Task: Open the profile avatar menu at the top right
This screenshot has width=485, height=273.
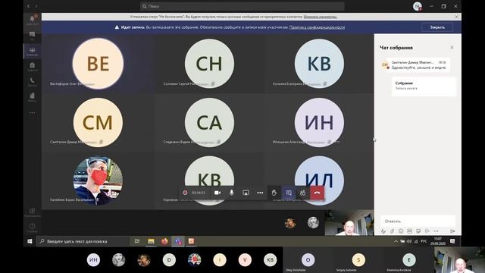Action: point(418,6)
